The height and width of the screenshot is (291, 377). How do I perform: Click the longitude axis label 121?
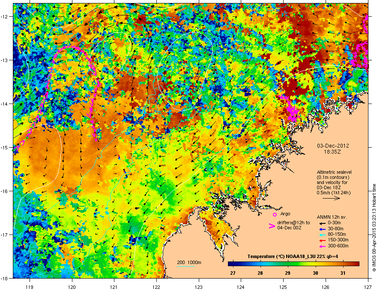(x=114, y=287)
